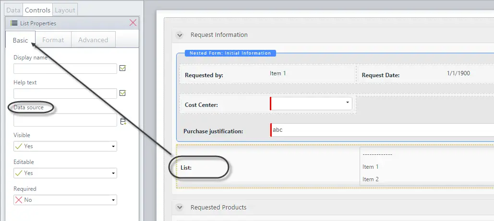The image size is (494, 221).
Task: Open the Cost Center combo box
Action: (311, 103)
